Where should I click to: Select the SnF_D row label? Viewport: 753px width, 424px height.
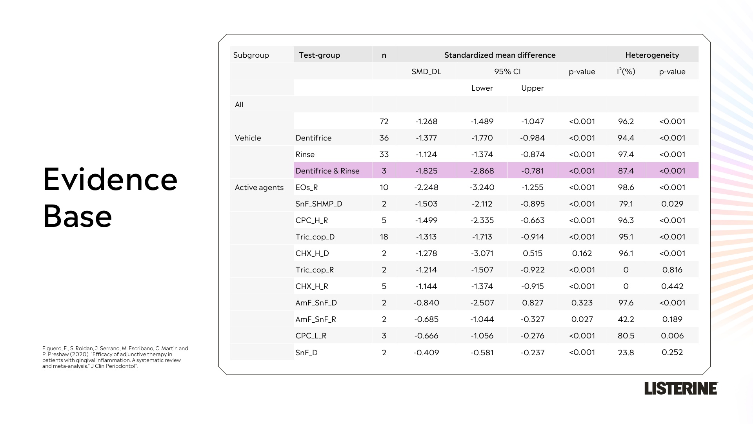306,353
